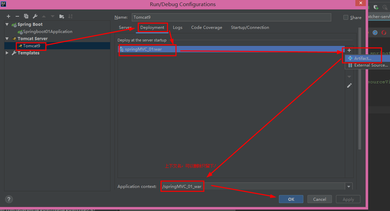Viewport: 390px width, 211px height.
Task: Expand the Templates tree node
Action: tap(7, 53)
